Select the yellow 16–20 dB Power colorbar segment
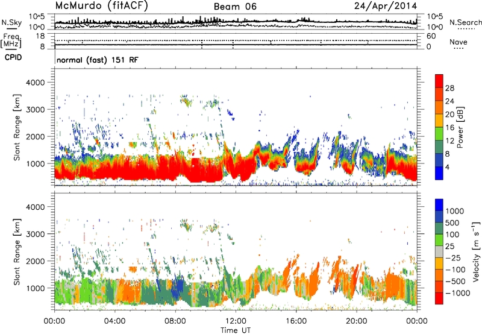The width and height of the screenshot is (482, 334). click(x=439, y=120)
